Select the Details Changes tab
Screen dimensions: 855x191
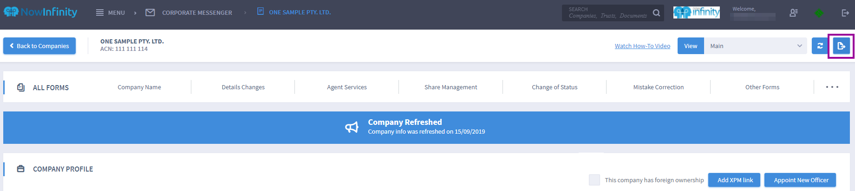[243, 87]
